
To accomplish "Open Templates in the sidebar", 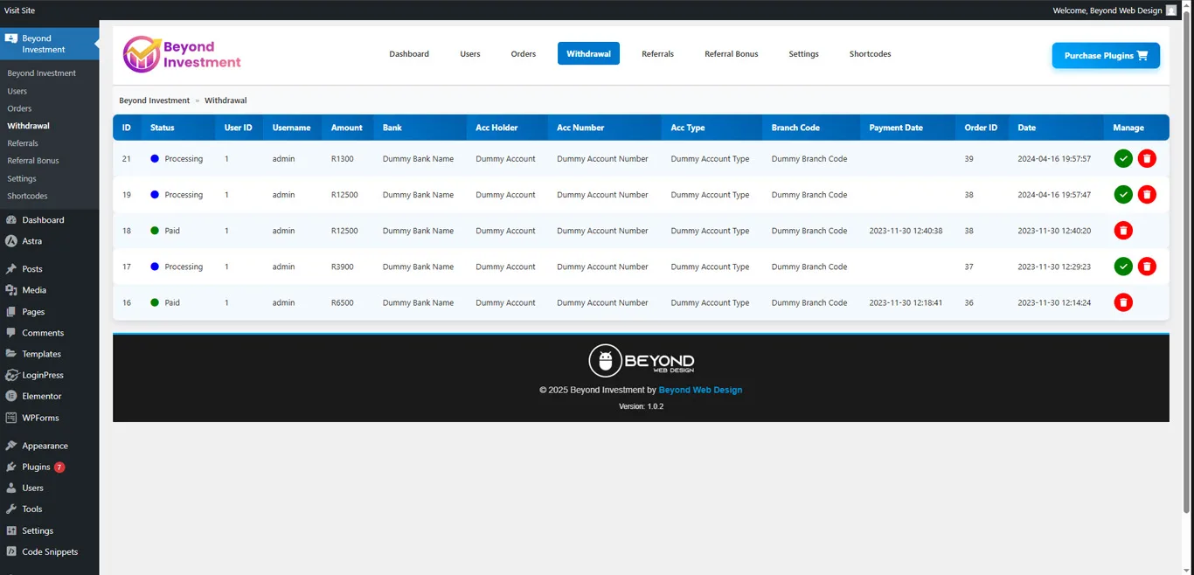I will pyautogui.click(x=41, y=354).
